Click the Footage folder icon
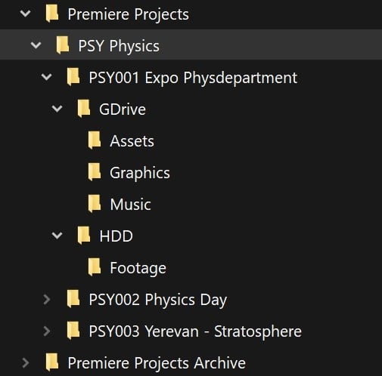382x376 pixels. point(95,267)
